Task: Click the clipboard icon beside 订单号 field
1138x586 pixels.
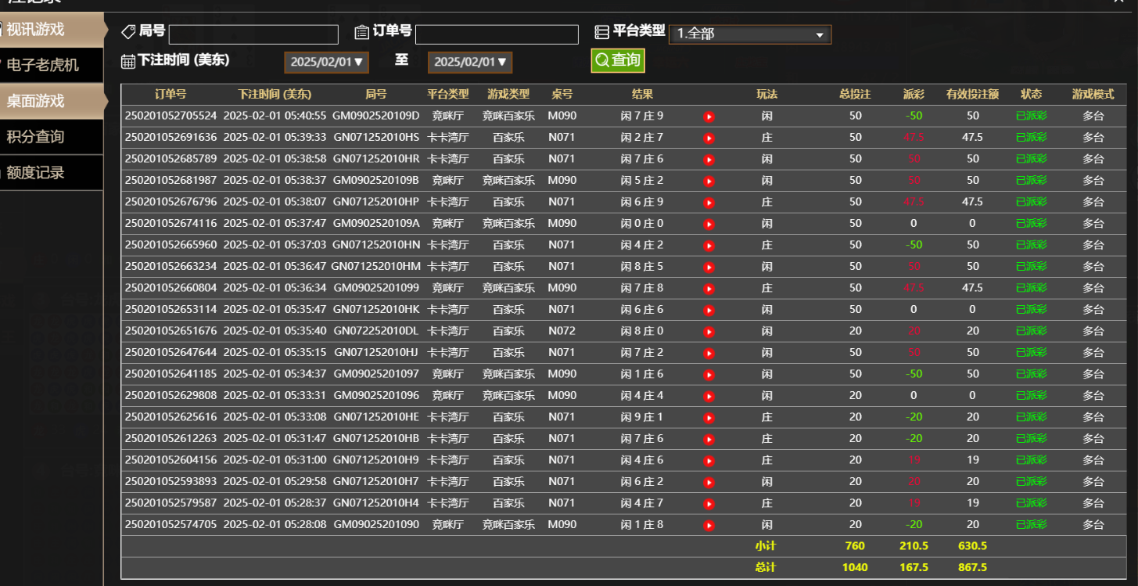Action: pos(361,32)
